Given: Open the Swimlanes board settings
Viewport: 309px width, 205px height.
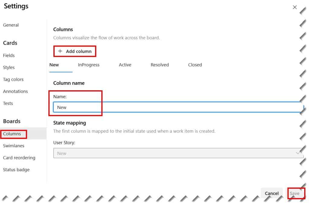Looking at the screenshot, I should [x=14, y=146].
